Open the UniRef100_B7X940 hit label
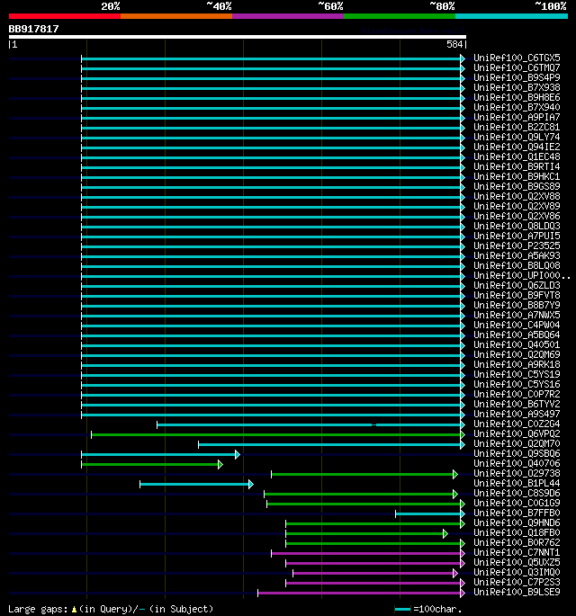The height and width of the screenshot is (616, 576). [x=517, y=107]
